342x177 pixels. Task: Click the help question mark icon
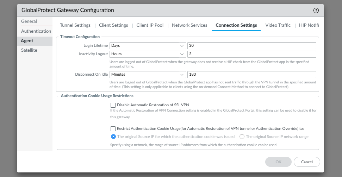point(316,11)
